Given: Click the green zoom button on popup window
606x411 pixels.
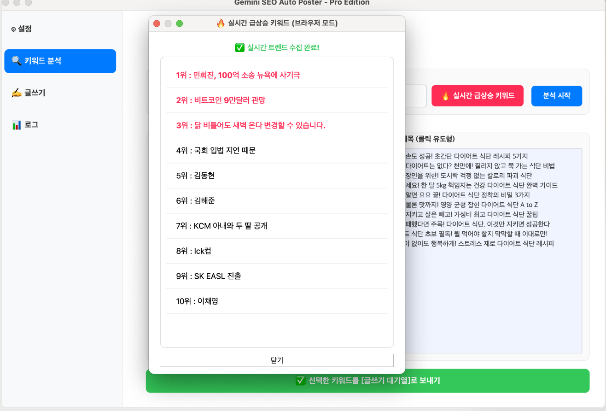Looking at the screenshot, I should coord(180,23).
